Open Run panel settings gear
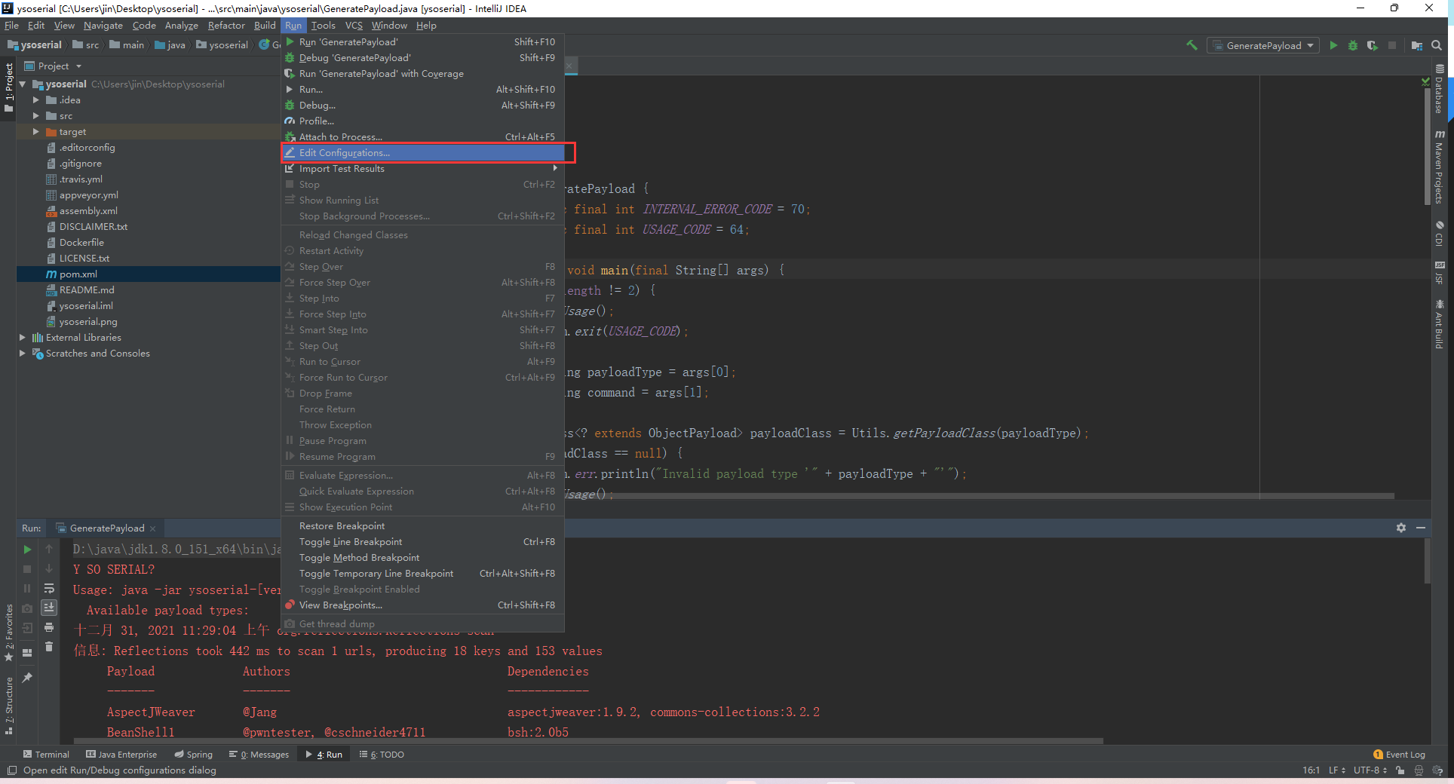The width and height of the screenshot is (1454, 784). click(1401, 528)
